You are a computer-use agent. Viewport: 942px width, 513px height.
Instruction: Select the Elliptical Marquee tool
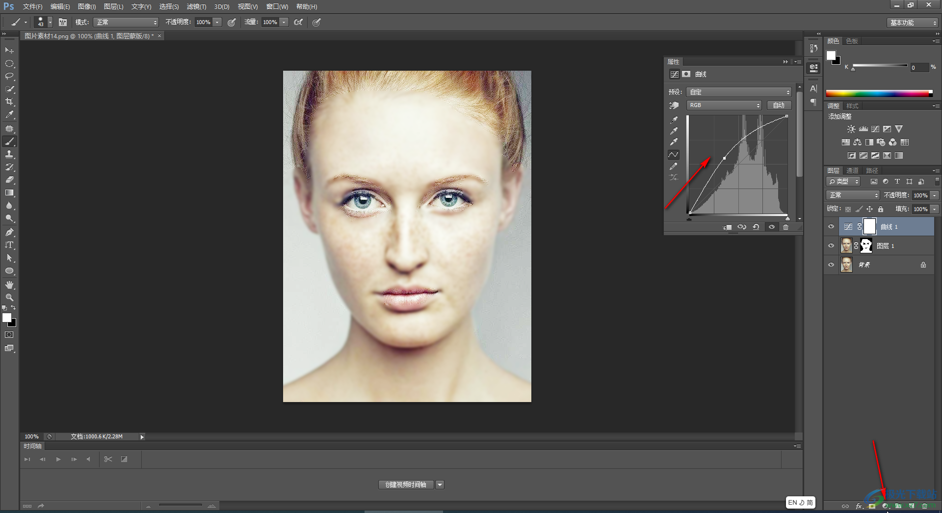click(x=9, y=63)
